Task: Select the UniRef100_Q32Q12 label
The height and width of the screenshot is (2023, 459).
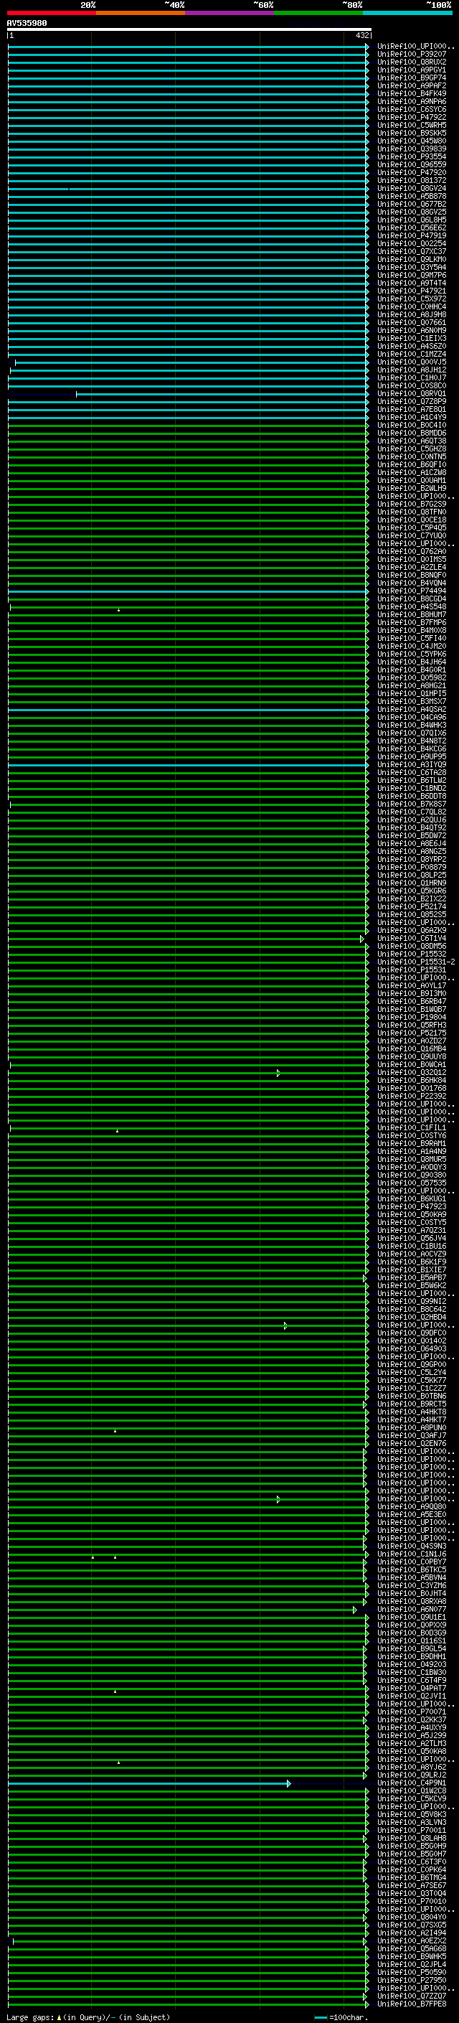Action: (412, 1072)
